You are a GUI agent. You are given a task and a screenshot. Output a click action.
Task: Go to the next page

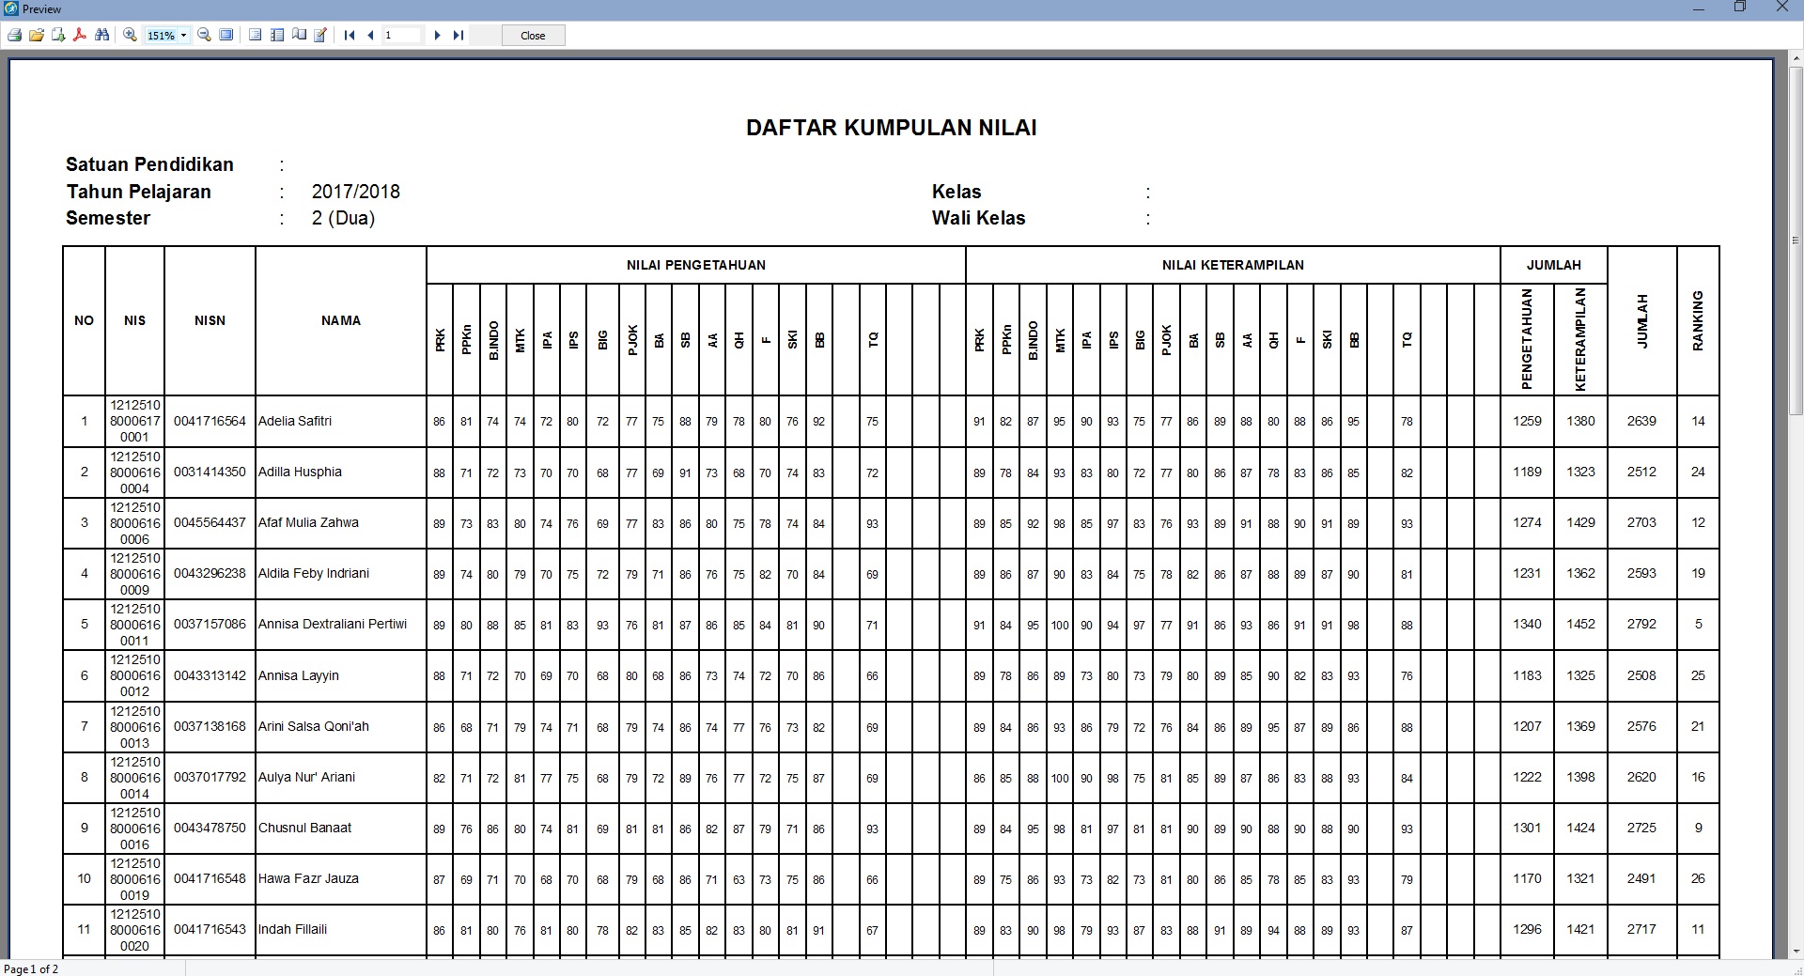pyautogui.click(x=437, y=36)
